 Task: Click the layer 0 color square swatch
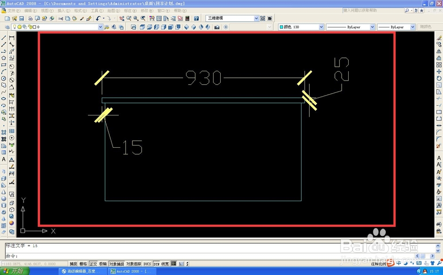coord(35,27)
